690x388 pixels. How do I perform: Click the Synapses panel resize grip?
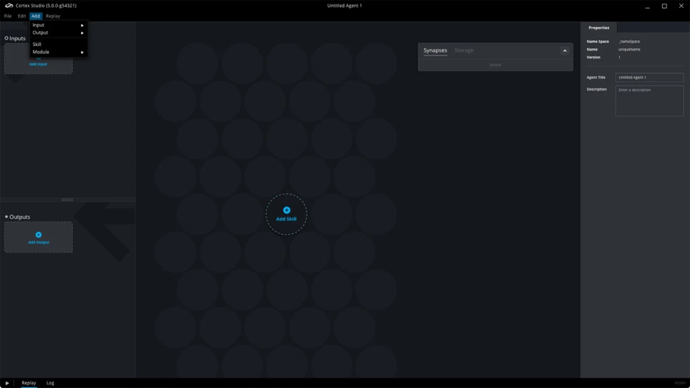coord(495,65)
